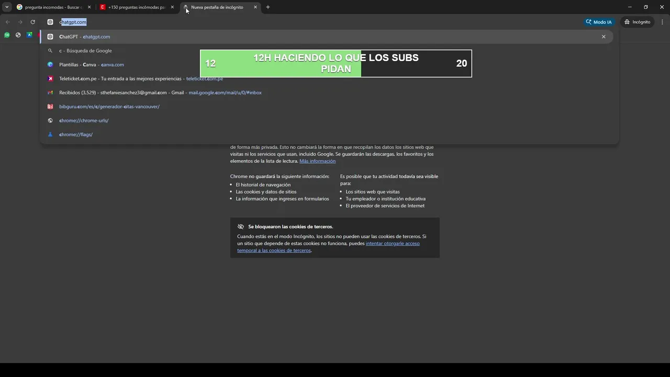Open the green '14' bookmark icon
The width and height of the screenshot is (670, 377).
[7, 35]
